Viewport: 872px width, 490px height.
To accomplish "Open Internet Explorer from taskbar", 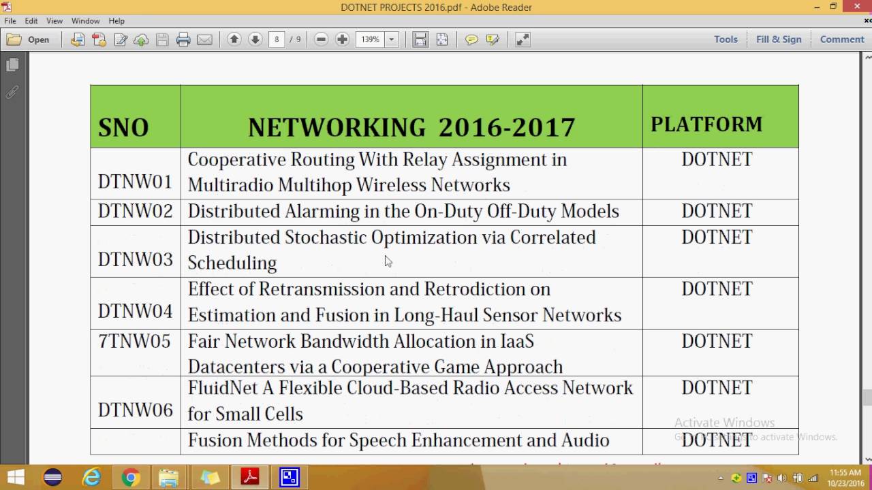I will (x=92, y=478).
